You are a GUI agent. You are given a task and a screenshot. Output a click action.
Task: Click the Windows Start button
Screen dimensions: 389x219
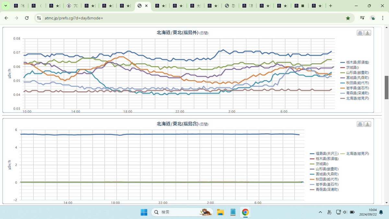[x=144, y=212]
